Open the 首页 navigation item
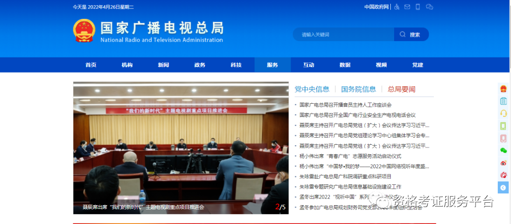 [91, 65]
